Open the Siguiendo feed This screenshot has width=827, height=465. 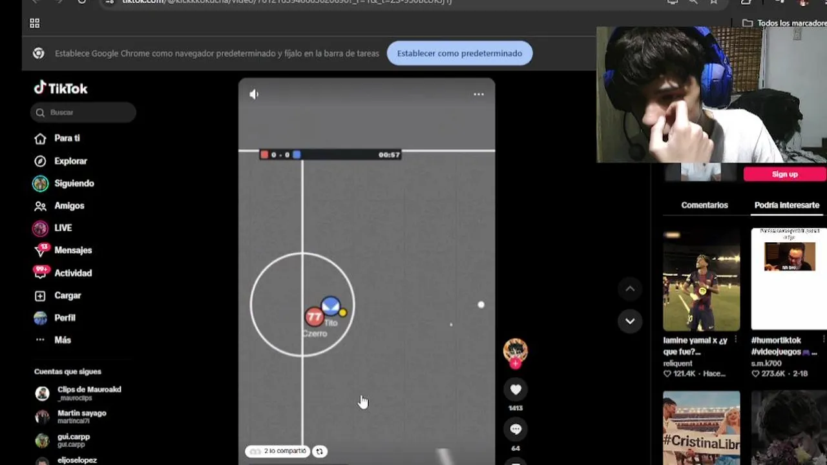(x=74, y=183)
